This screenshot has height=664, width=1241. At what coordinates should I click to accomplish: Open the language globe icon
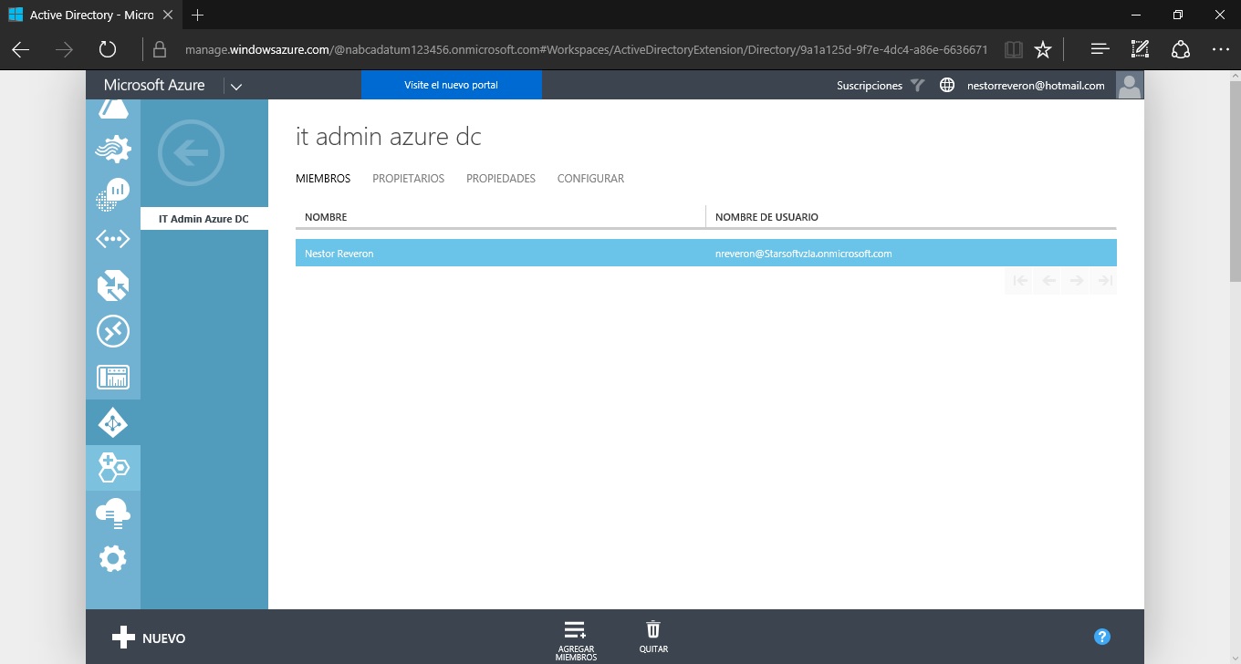click(x=947, y=86)
